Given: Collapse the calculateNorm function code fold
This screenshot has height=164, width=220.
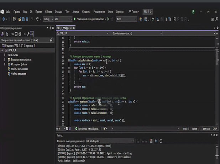Looking at the screenshot, I should click(x=69, y=60).
